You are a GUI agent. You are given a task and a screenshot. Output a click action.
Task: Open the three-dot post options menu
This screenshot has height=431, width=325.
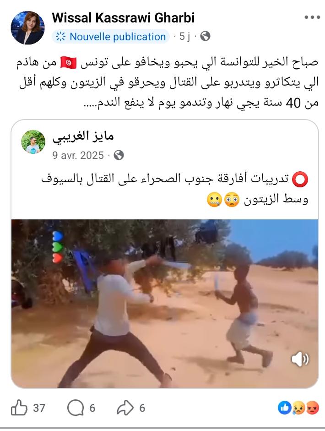click(x=312, y=17)
